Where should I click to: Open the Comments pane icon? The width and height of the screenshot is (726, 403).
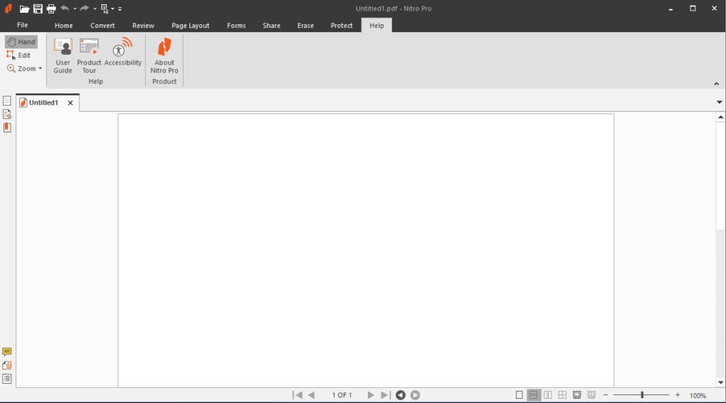tap(7, 352)
